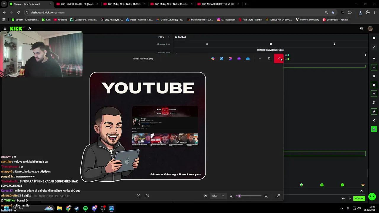Click the chat bubble icon beside the gear
The image size is (379, 213).
pyautogui.click(x=343, y=199)
